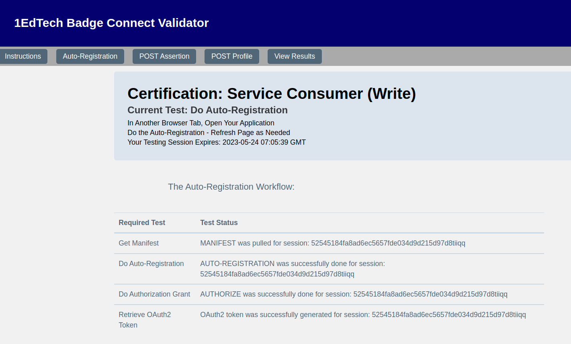The height and width of the screenshot is (344, 571).
Task: Click the Certification: Service Consumer (Write) heading
Action: click(272, 94)
